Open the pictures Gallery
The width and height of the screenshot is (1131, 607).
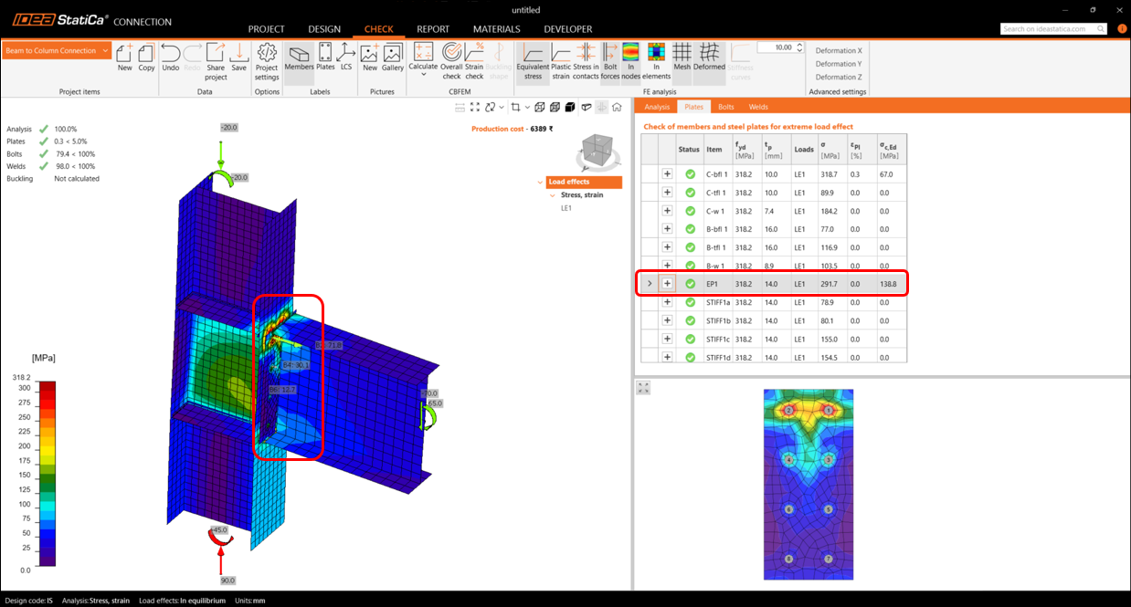pos(393,57)
